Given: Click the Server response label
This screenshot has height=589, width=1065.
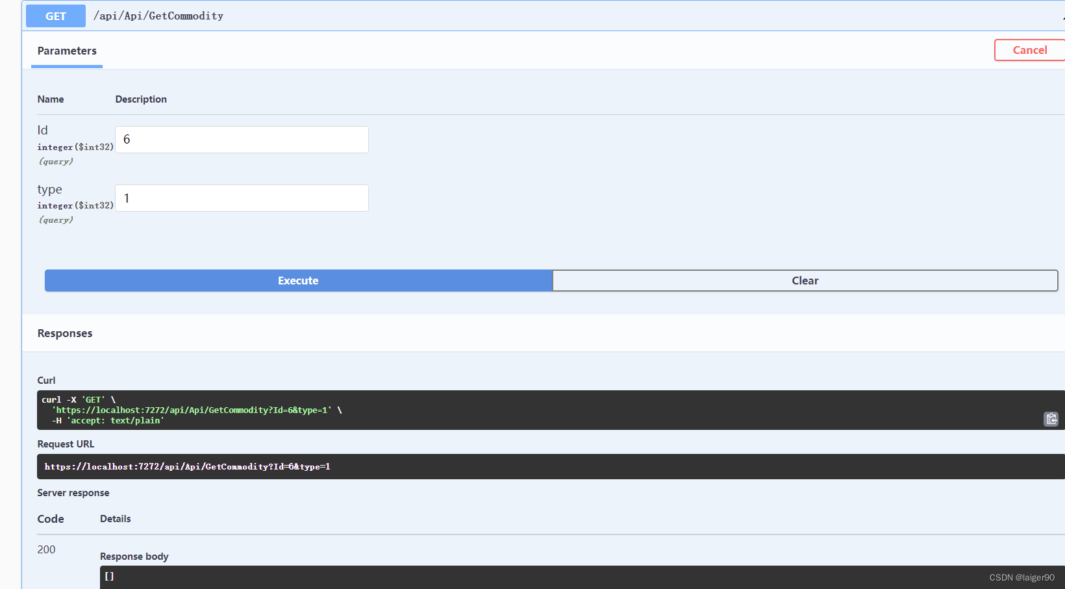Looking at the screenshot, I should (73, 493).
